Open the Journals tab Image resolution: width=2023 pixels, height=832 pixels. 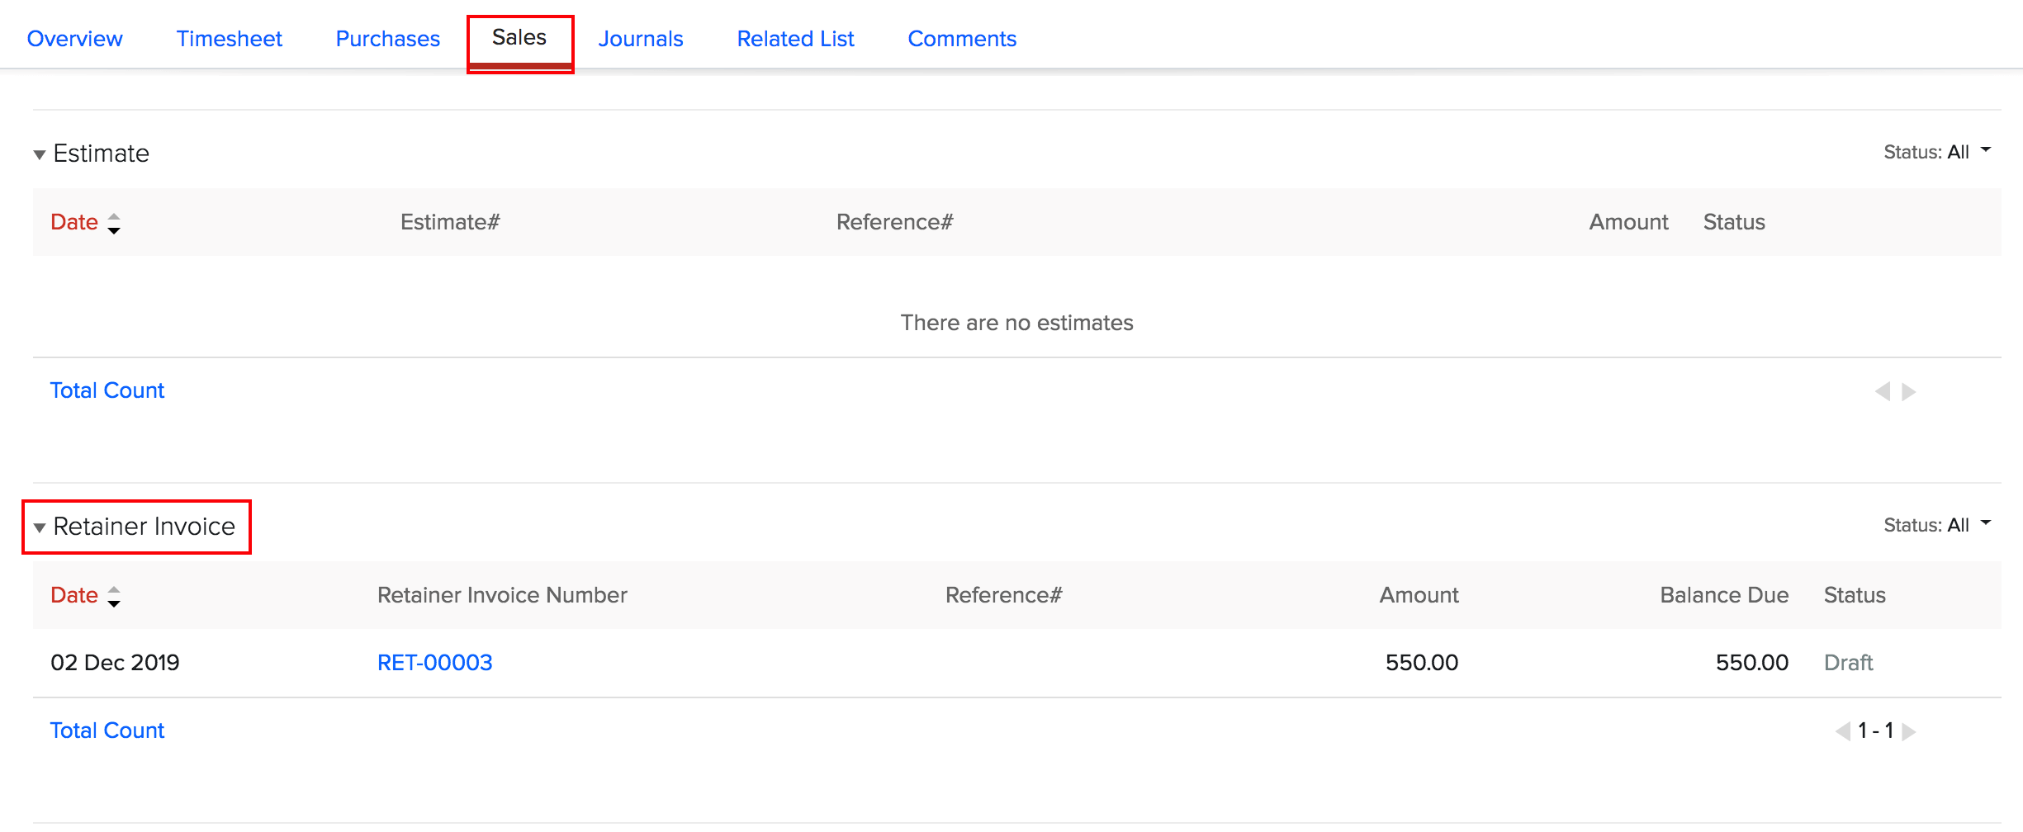[641, 39]
